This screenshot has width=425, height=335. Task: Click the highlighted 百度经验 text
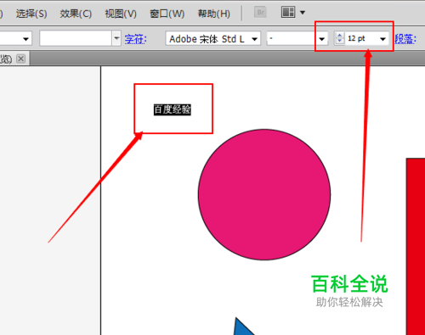173,109
